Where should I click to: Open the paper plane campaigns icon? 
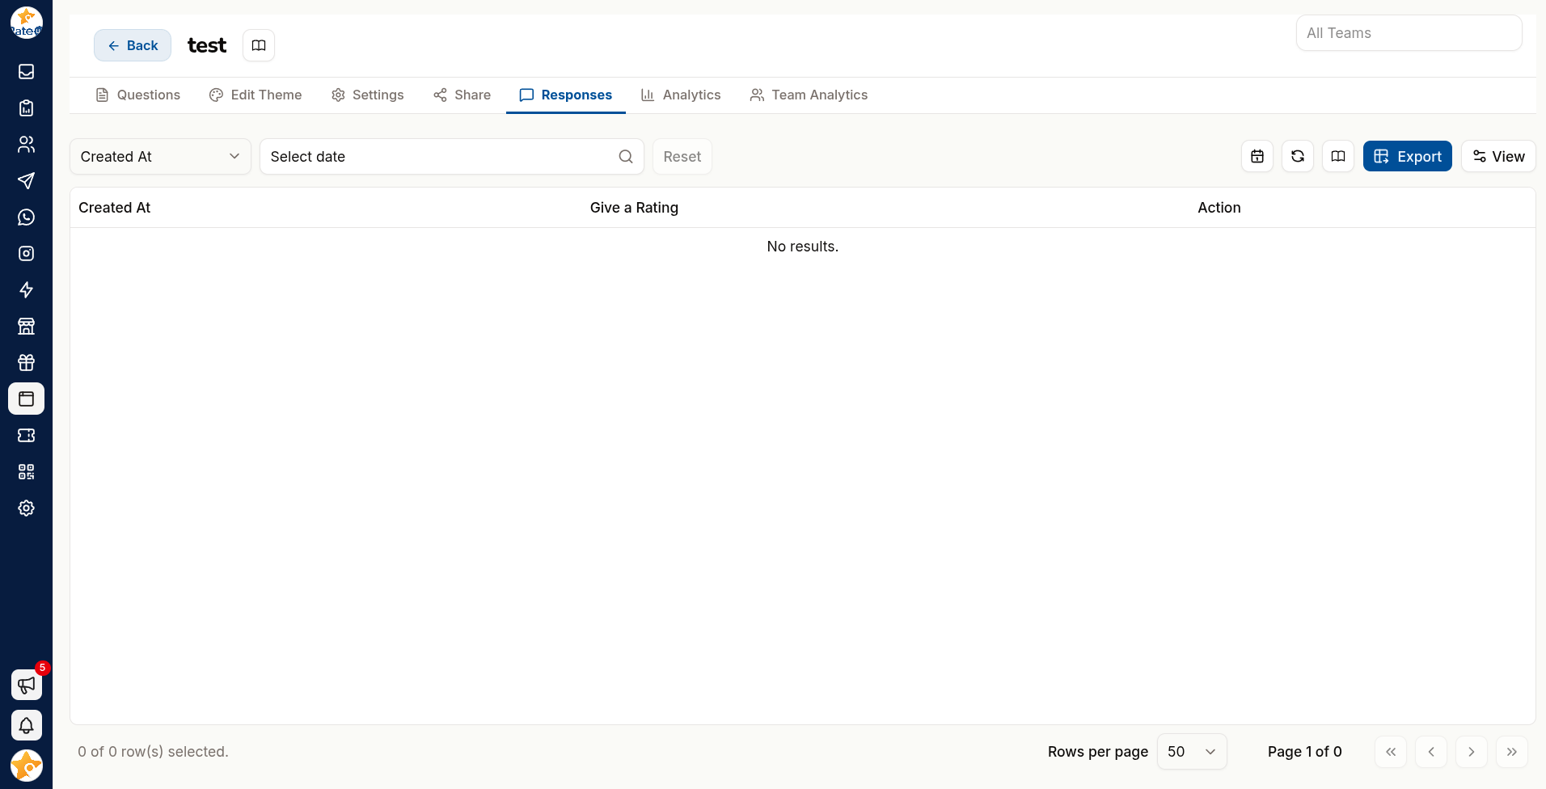pyautogui.click(x=26, y=180)
